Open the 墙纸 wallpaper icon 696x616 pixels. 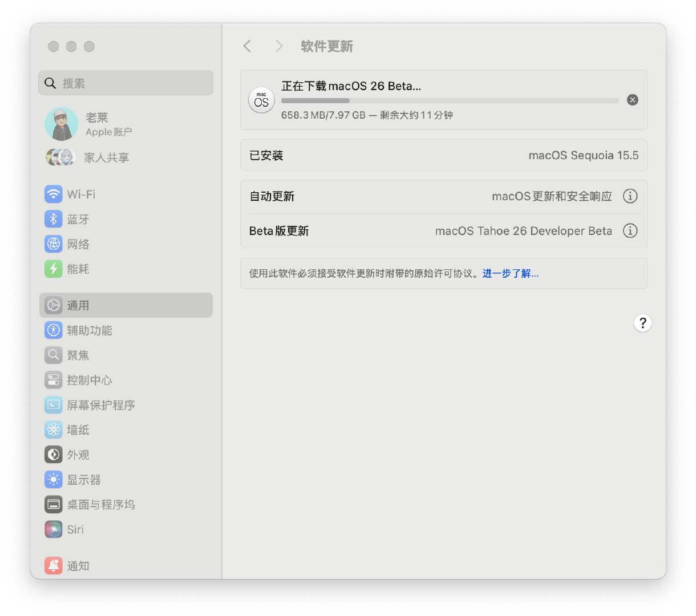(x=54, y=429)
